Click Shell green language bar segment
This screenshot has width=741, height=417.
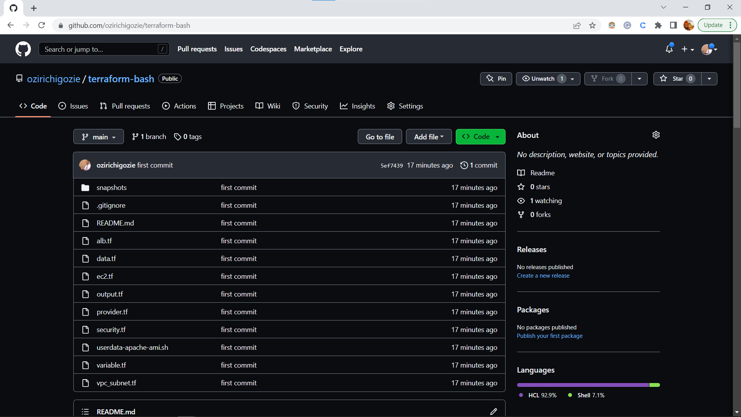(655, 385)
